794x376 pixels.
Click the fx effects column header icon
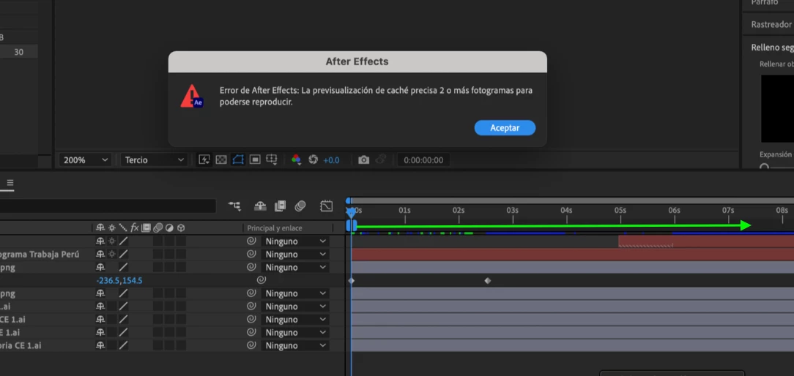click(x=135, y=228)
